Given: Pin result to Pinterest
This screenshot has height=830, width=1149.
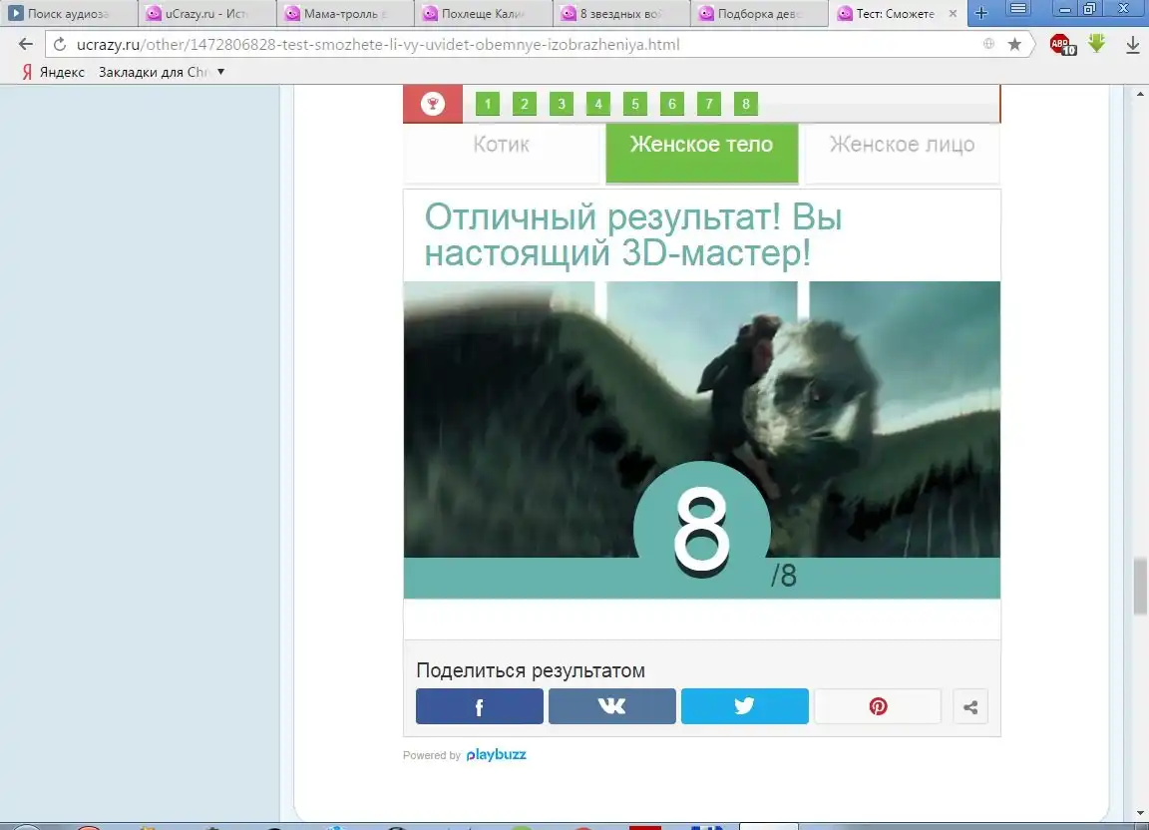Looking at the screenshot, I should [877, 706].
